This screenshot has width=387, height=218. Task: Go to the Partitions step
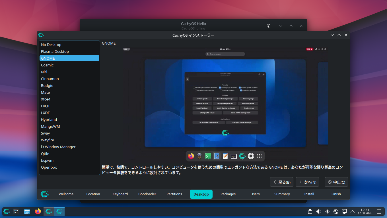coord(174,194)
